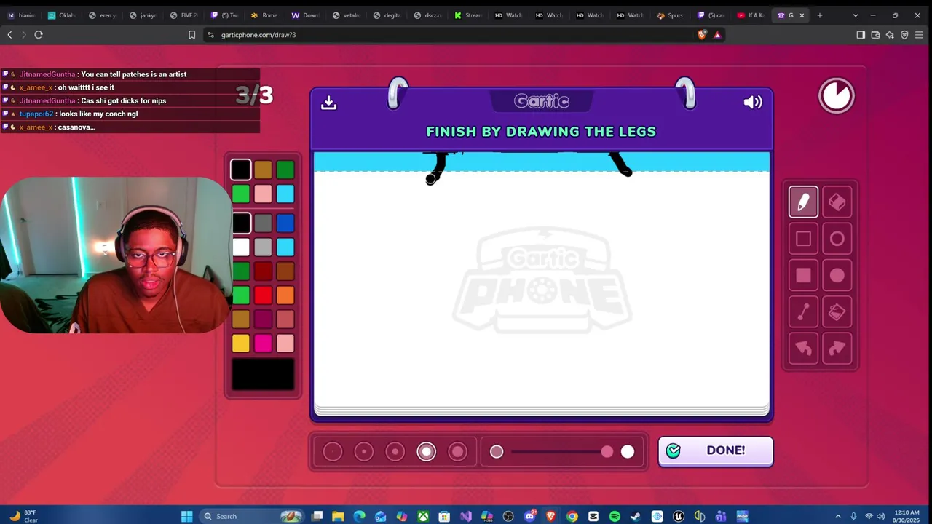Pick the filled rectangle shape tool
This screenshot has height=524, width=932.
tap(803, 275)
